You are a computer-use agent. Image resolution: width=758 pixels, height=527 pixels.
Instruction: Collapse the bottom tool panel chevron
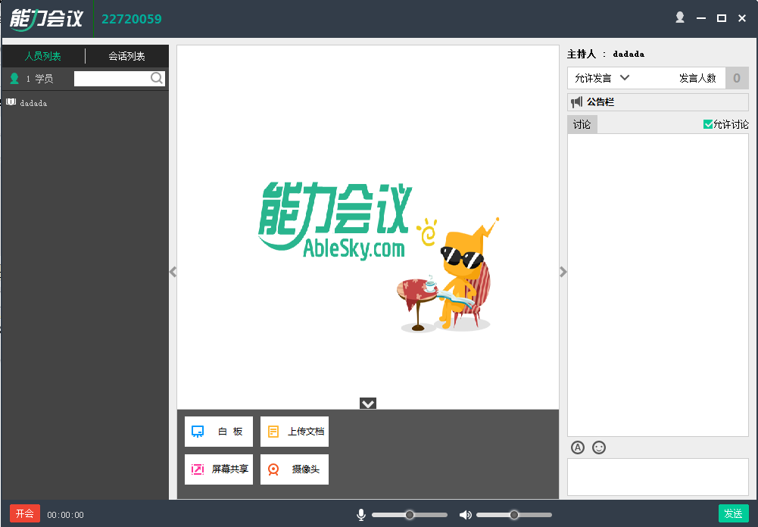(x=368, y=404)
